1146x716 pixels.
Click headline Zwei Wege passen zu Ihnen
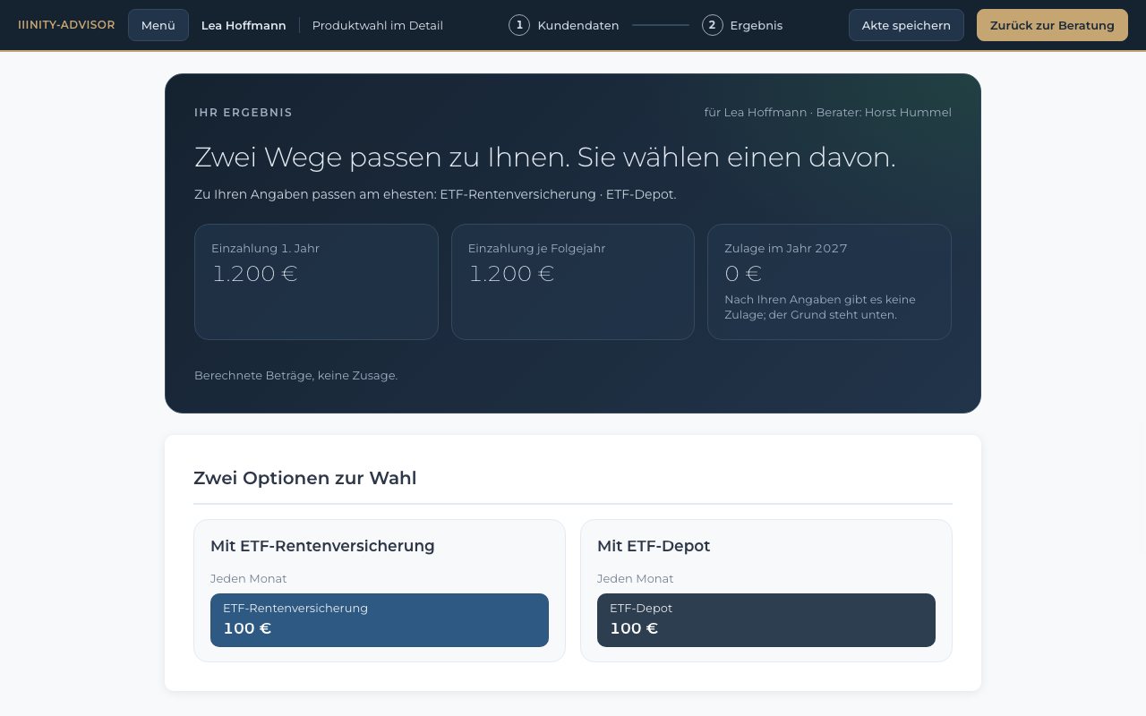click(545, 158)
